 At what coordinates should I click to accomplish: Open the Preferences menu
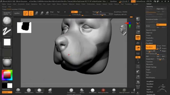tap(91, 4)
